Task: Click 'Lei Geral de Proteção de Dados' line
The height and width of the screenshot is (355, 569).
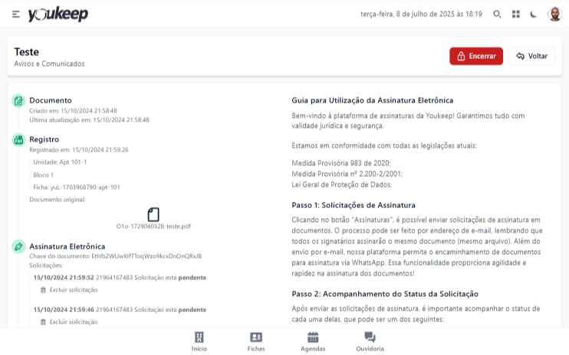Action: tap(342, 185)
